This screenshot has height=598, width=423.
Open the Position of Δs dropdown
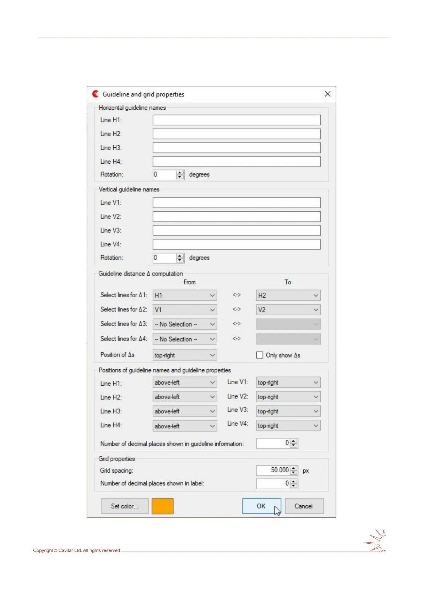[185, 355]
